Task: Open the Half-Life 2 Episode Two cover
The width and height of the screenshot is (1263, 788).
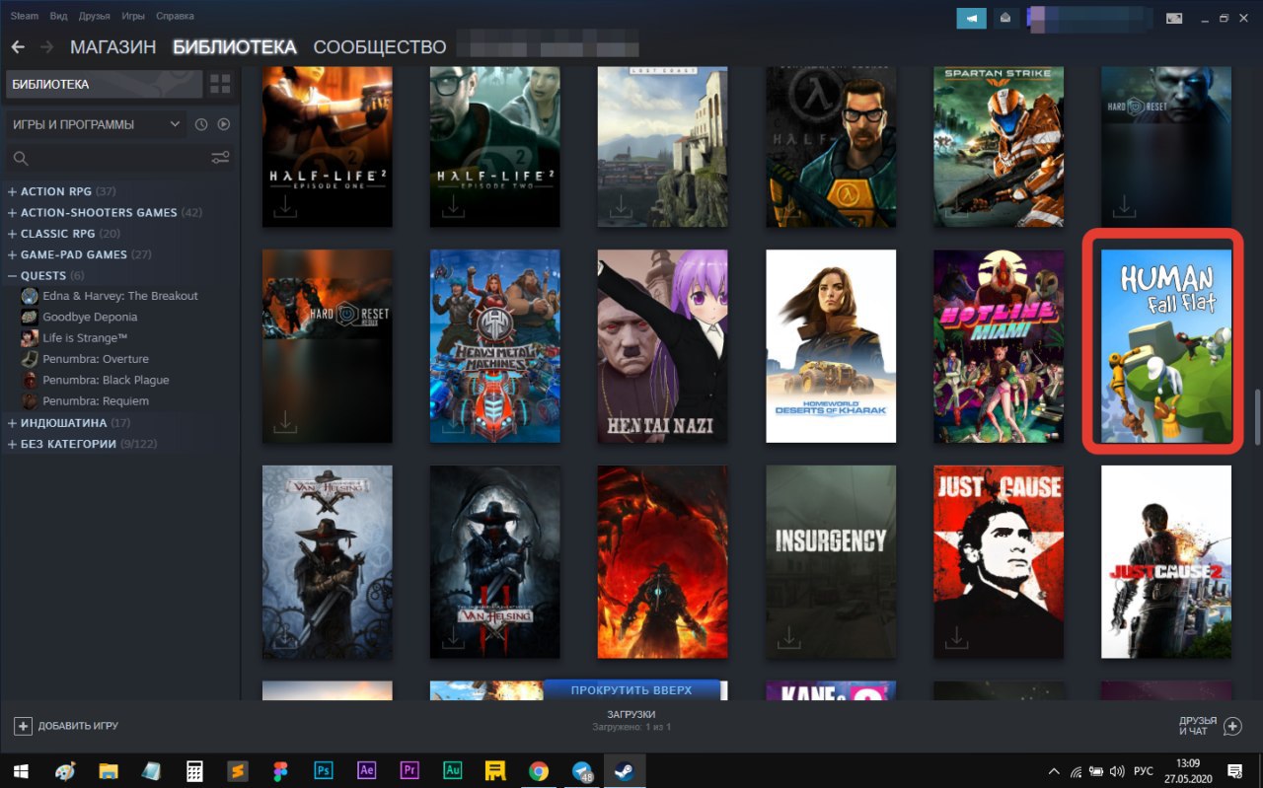Action: (x=495, y=147)
